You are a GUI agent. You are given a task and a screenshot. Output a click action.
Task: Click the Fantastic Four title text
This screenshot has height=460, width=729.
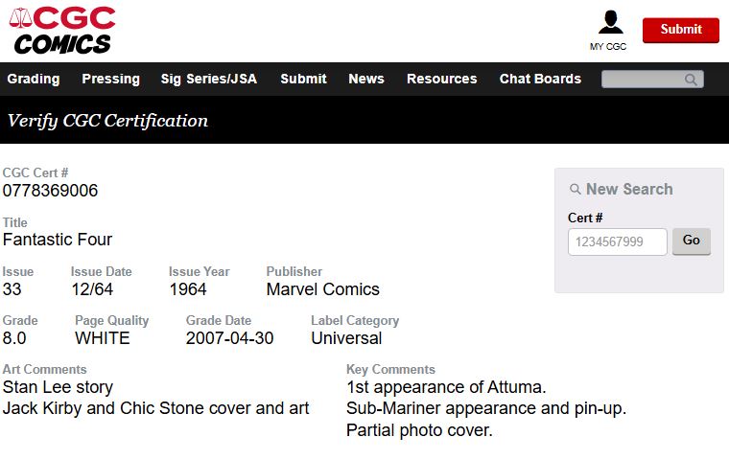[x=58, y=240]
